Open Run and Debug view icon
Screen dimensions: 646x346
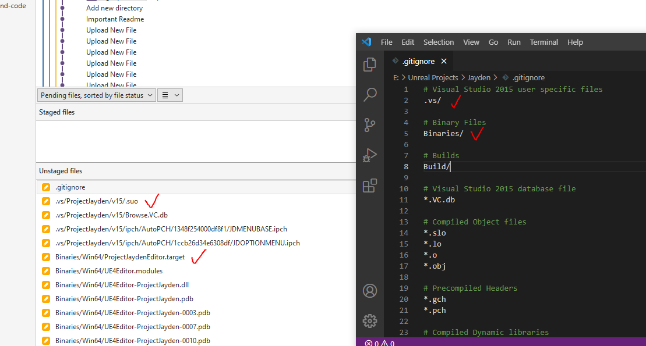[370, 155]
